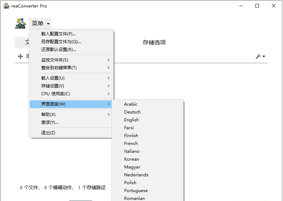Open the wrench settings dropdown
This screenshot has height=201, width=283.
pos(260,56)
